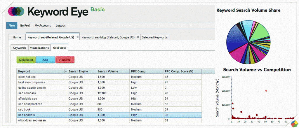Toggle sort arrow on Keyword column

tap(66, 71)
